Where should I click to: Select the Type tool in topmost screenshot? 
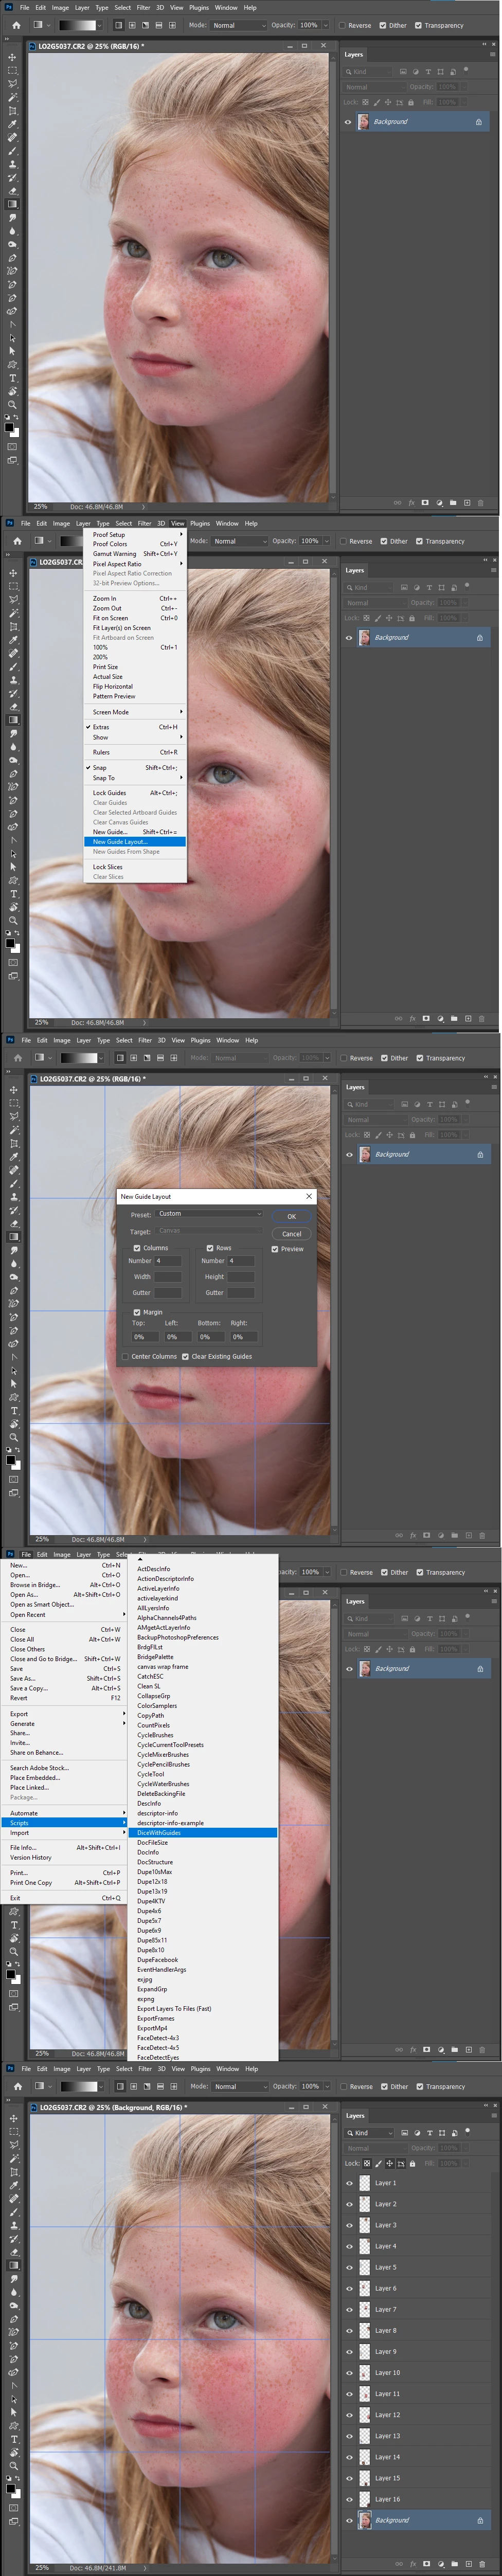(x=12, y=378)
